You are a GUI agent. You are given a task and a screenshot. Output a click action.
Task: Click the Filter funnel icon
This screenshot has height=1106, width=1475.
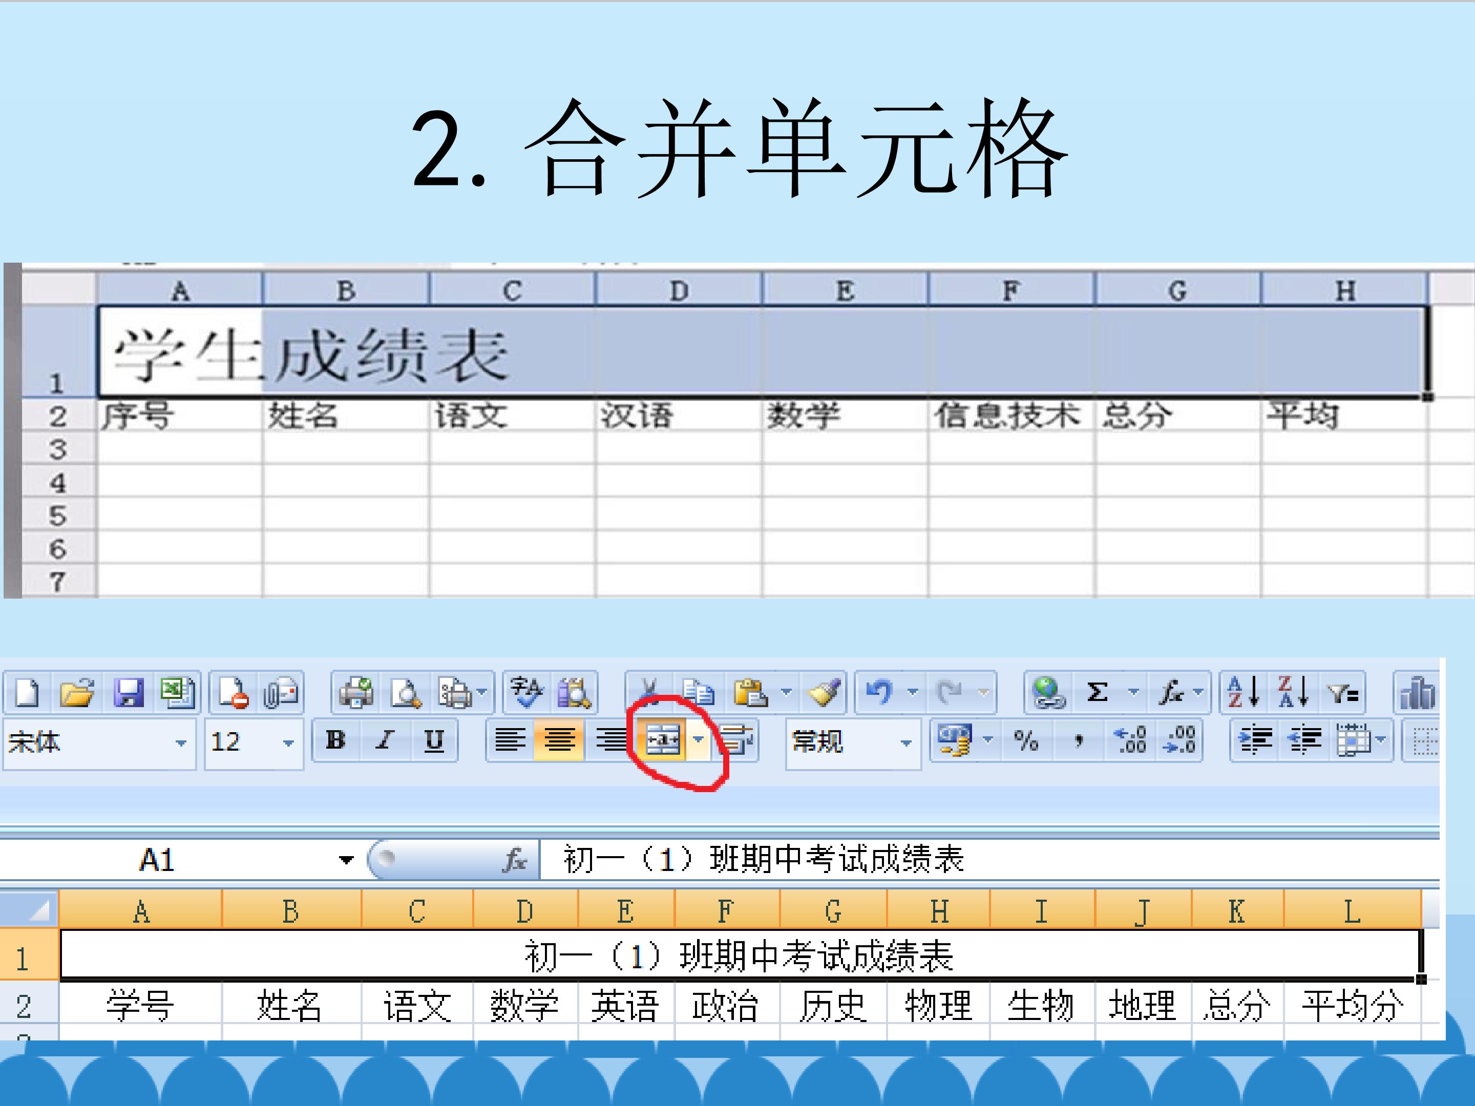(1342, 693)
